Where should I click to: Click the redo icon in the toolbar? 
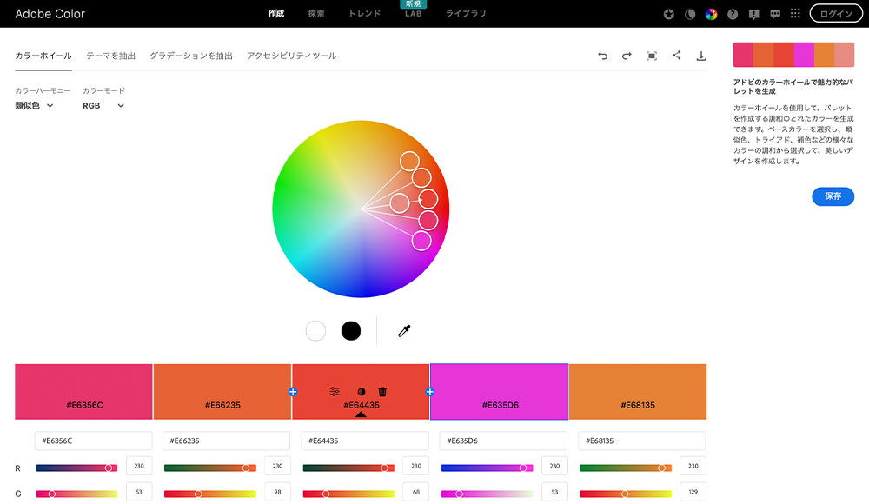click(627, 55)
